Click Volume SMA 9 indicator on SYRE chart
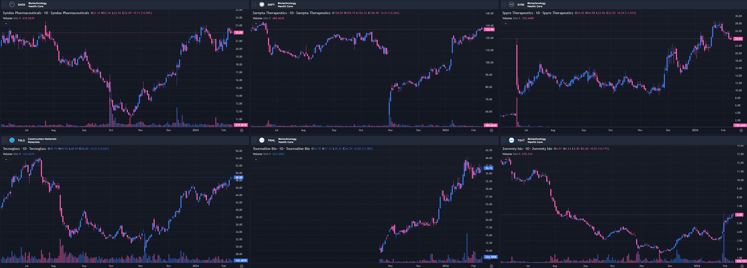The width and height of the screenshot is (747, 268). coord(511,18)
